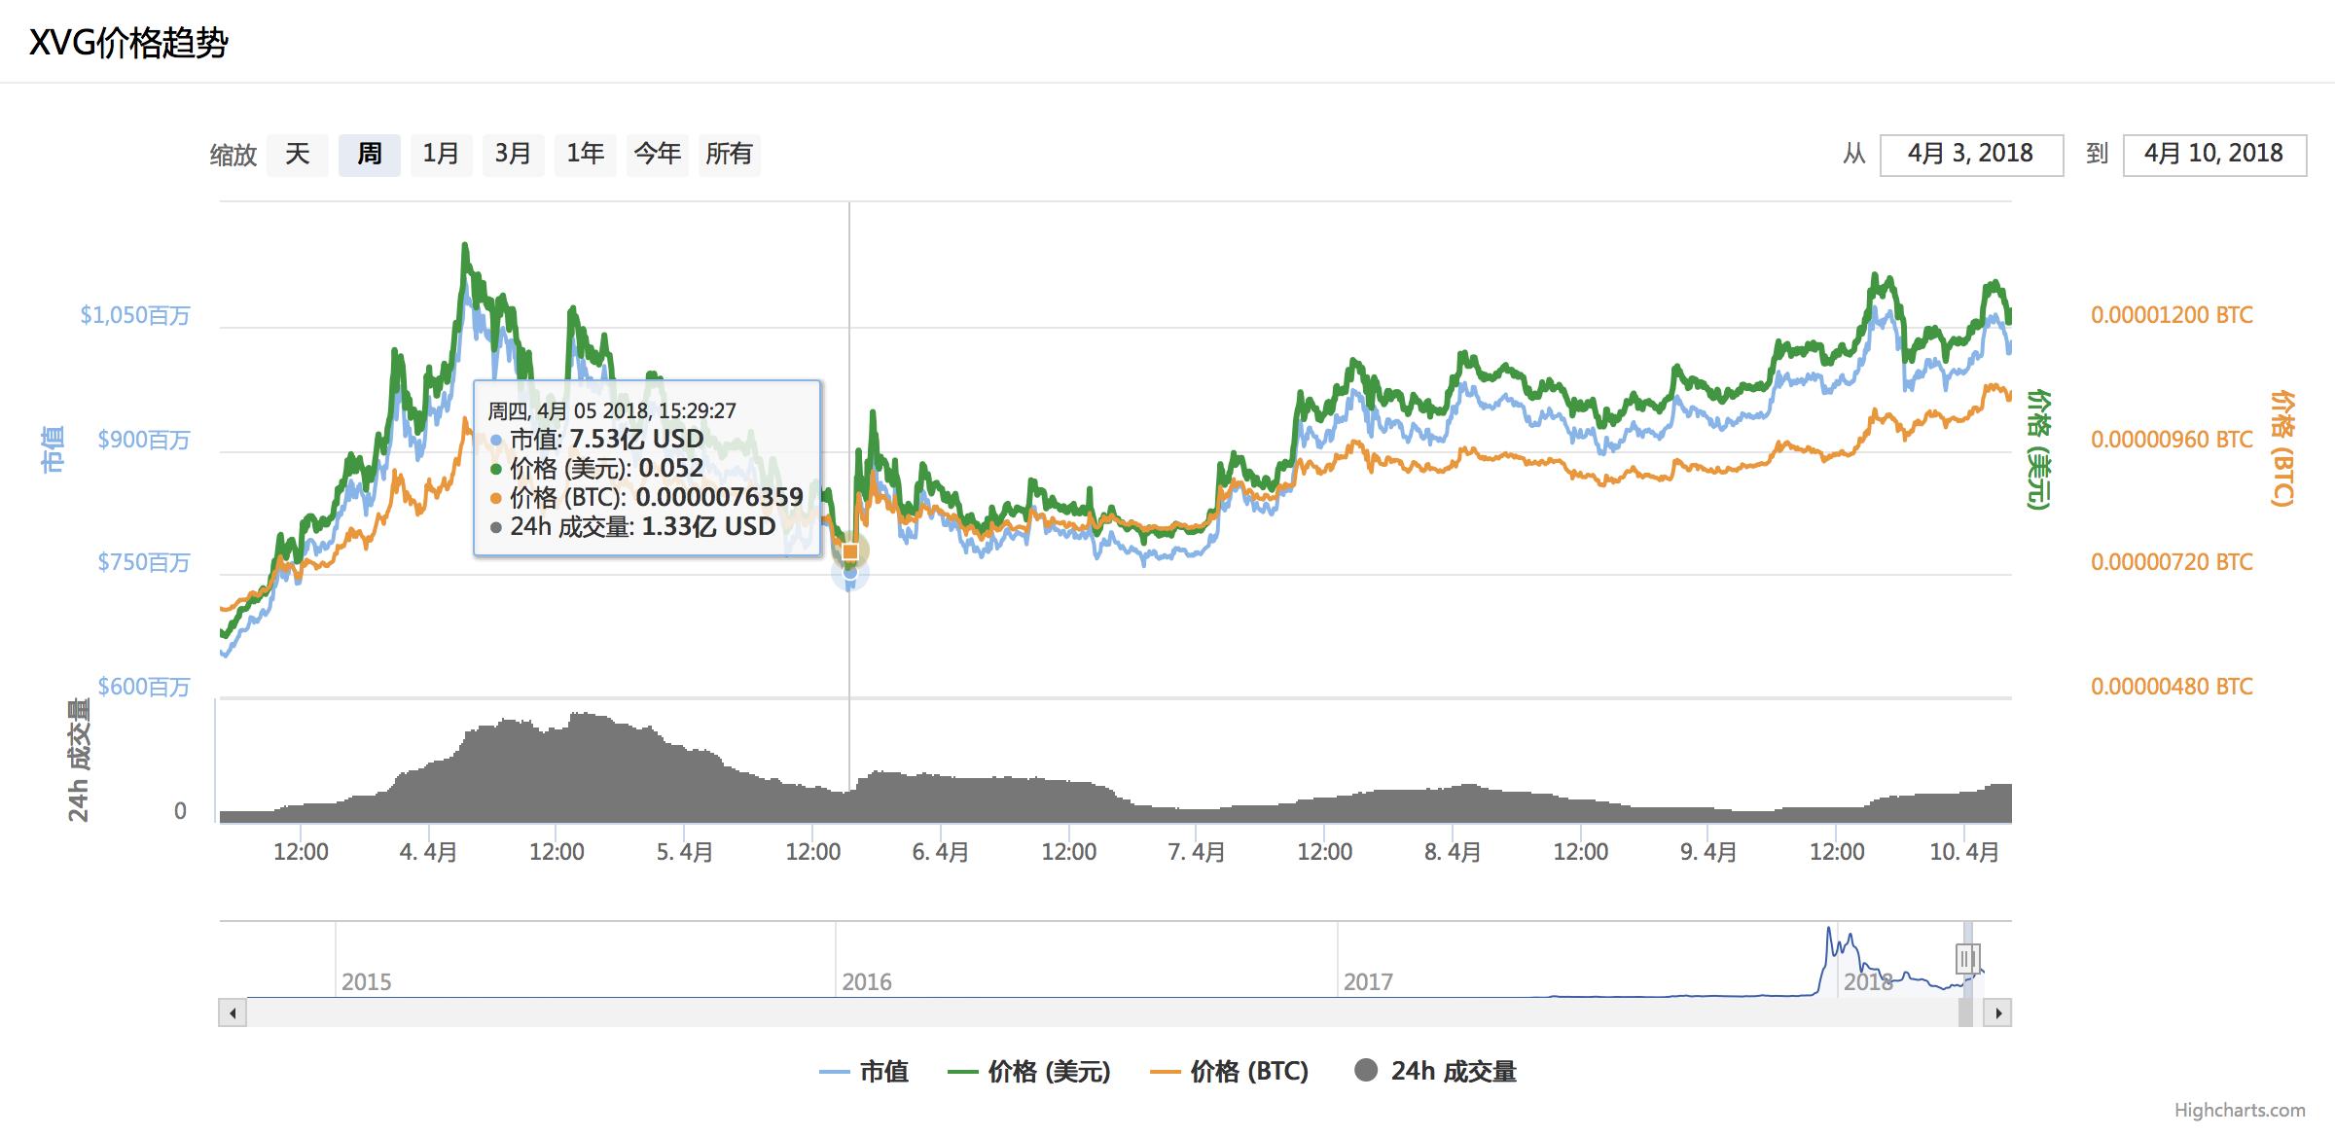Viewport: 2335px width, 1136px height.
Task: Select the 天 zoom range
Action: 297,155
